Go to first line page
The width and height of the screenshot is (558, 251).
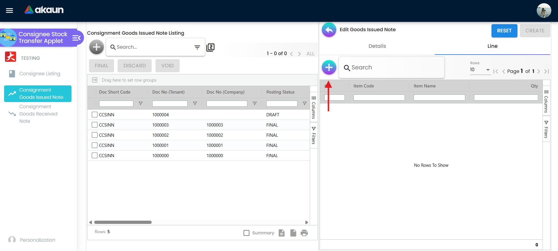(x=496, y=71)
